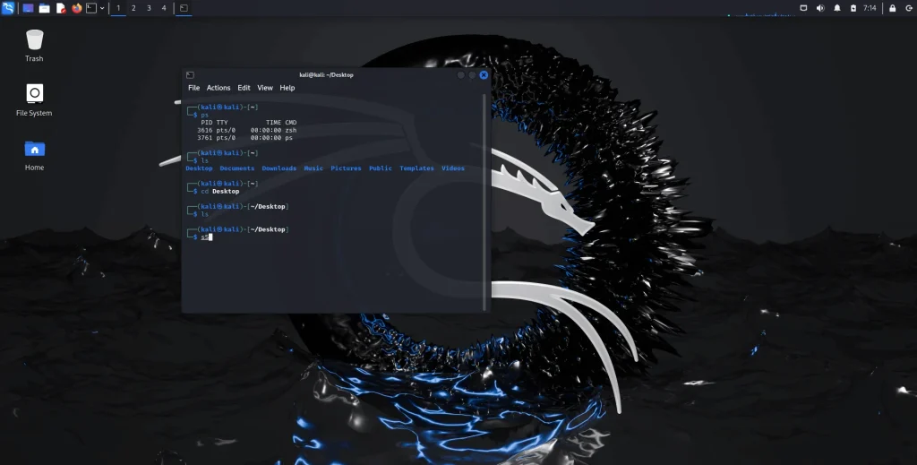Select the File System desktop icon
This screenshot has width=917, height=465.
[35, 100]
